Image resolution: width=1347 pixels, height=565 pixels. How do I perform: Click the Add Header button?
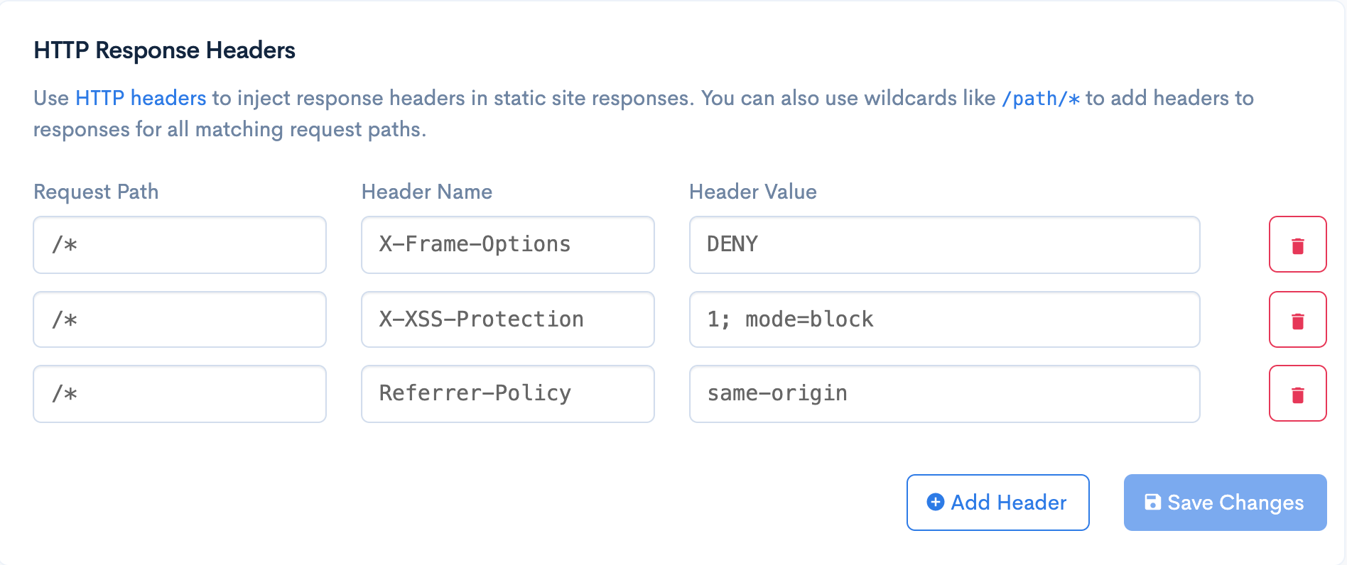[x=997, y=502]
